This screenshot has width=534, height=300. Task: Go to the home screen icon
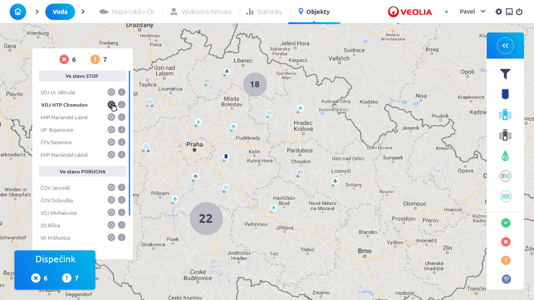tap(18, 12)
